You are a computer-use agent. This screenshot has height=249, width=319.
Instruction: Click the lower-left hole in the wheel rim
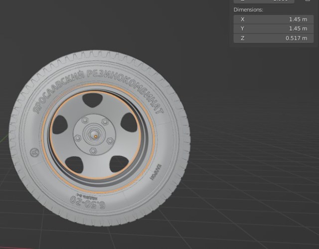75,162
